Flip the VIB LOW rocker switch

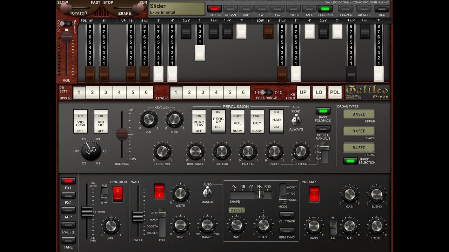(80, 121)
